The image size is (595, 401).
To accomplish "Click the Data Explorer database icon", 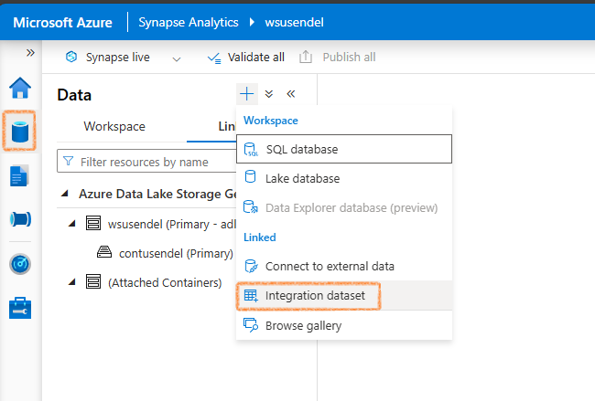I will pyautogui.click(x=251, y=207).
